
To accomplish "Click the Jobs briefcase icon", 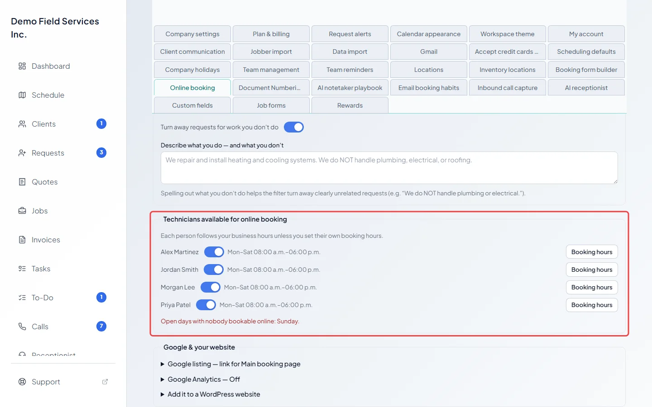I will pos(22,211).
